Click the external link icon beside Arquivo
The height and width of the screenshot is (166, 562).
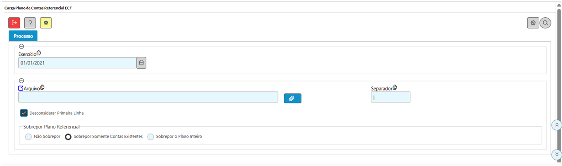[x=21, y=88]
